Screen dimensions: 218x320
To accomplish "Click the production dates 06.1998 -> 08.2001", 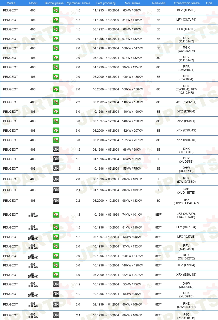I will click(106, 179).
